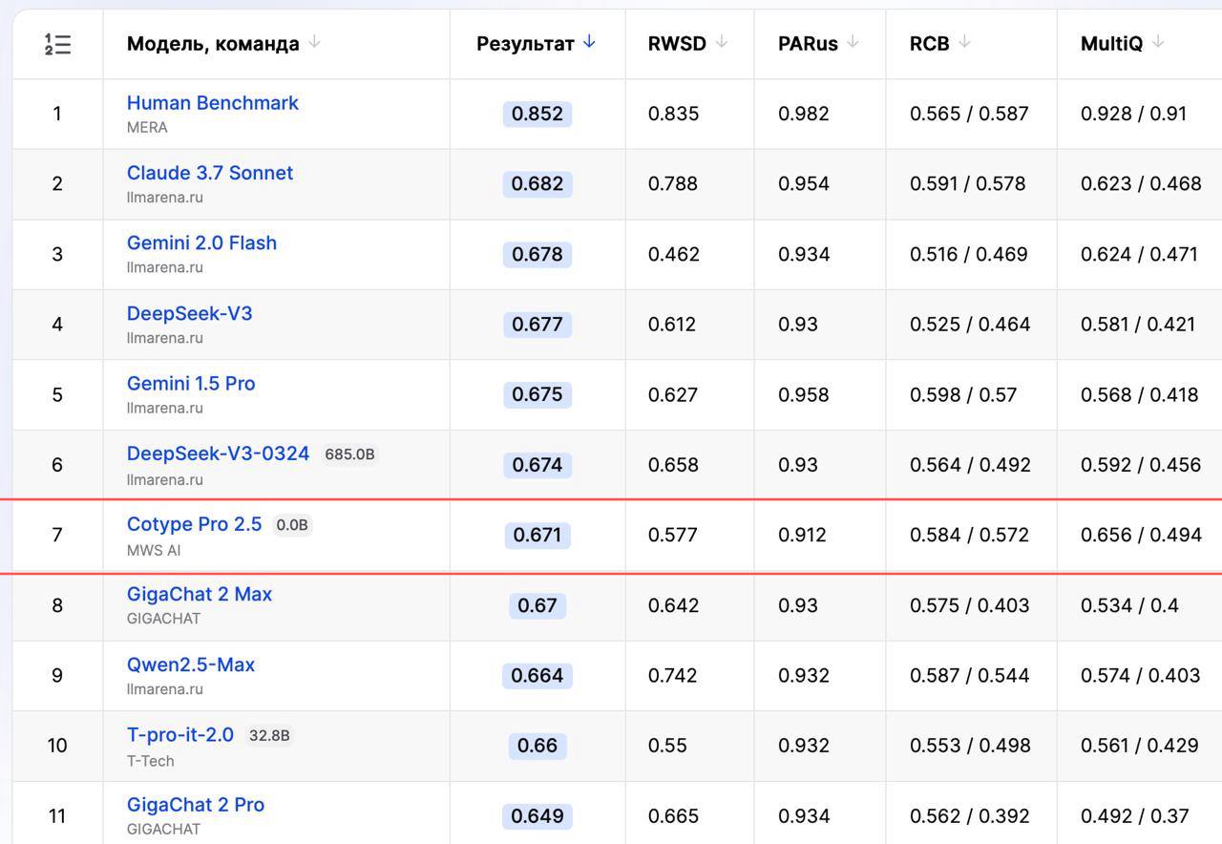Select the GigaChat 2 Pro link
1222x844 pixels.
click(x=195, y=805)
